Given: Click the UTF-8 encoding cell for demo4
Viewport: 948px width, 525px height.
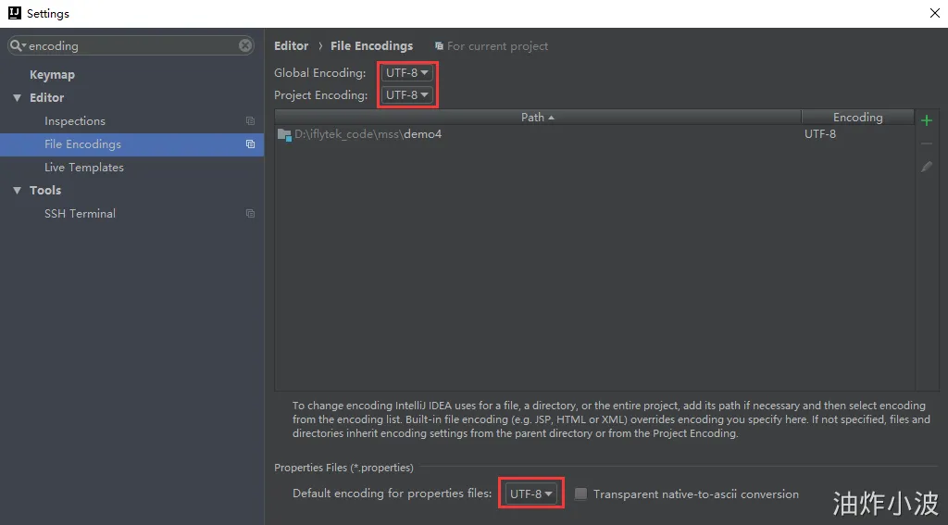Looking at the screenshot, I should 820,134.
